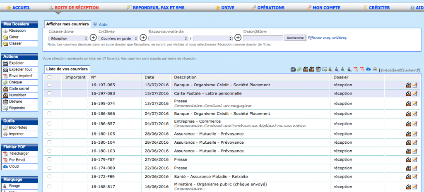The height and width of the screenshot is (192, 424).
Task: Click 'Effacer mes critères' link
Action: click(327, 38)
